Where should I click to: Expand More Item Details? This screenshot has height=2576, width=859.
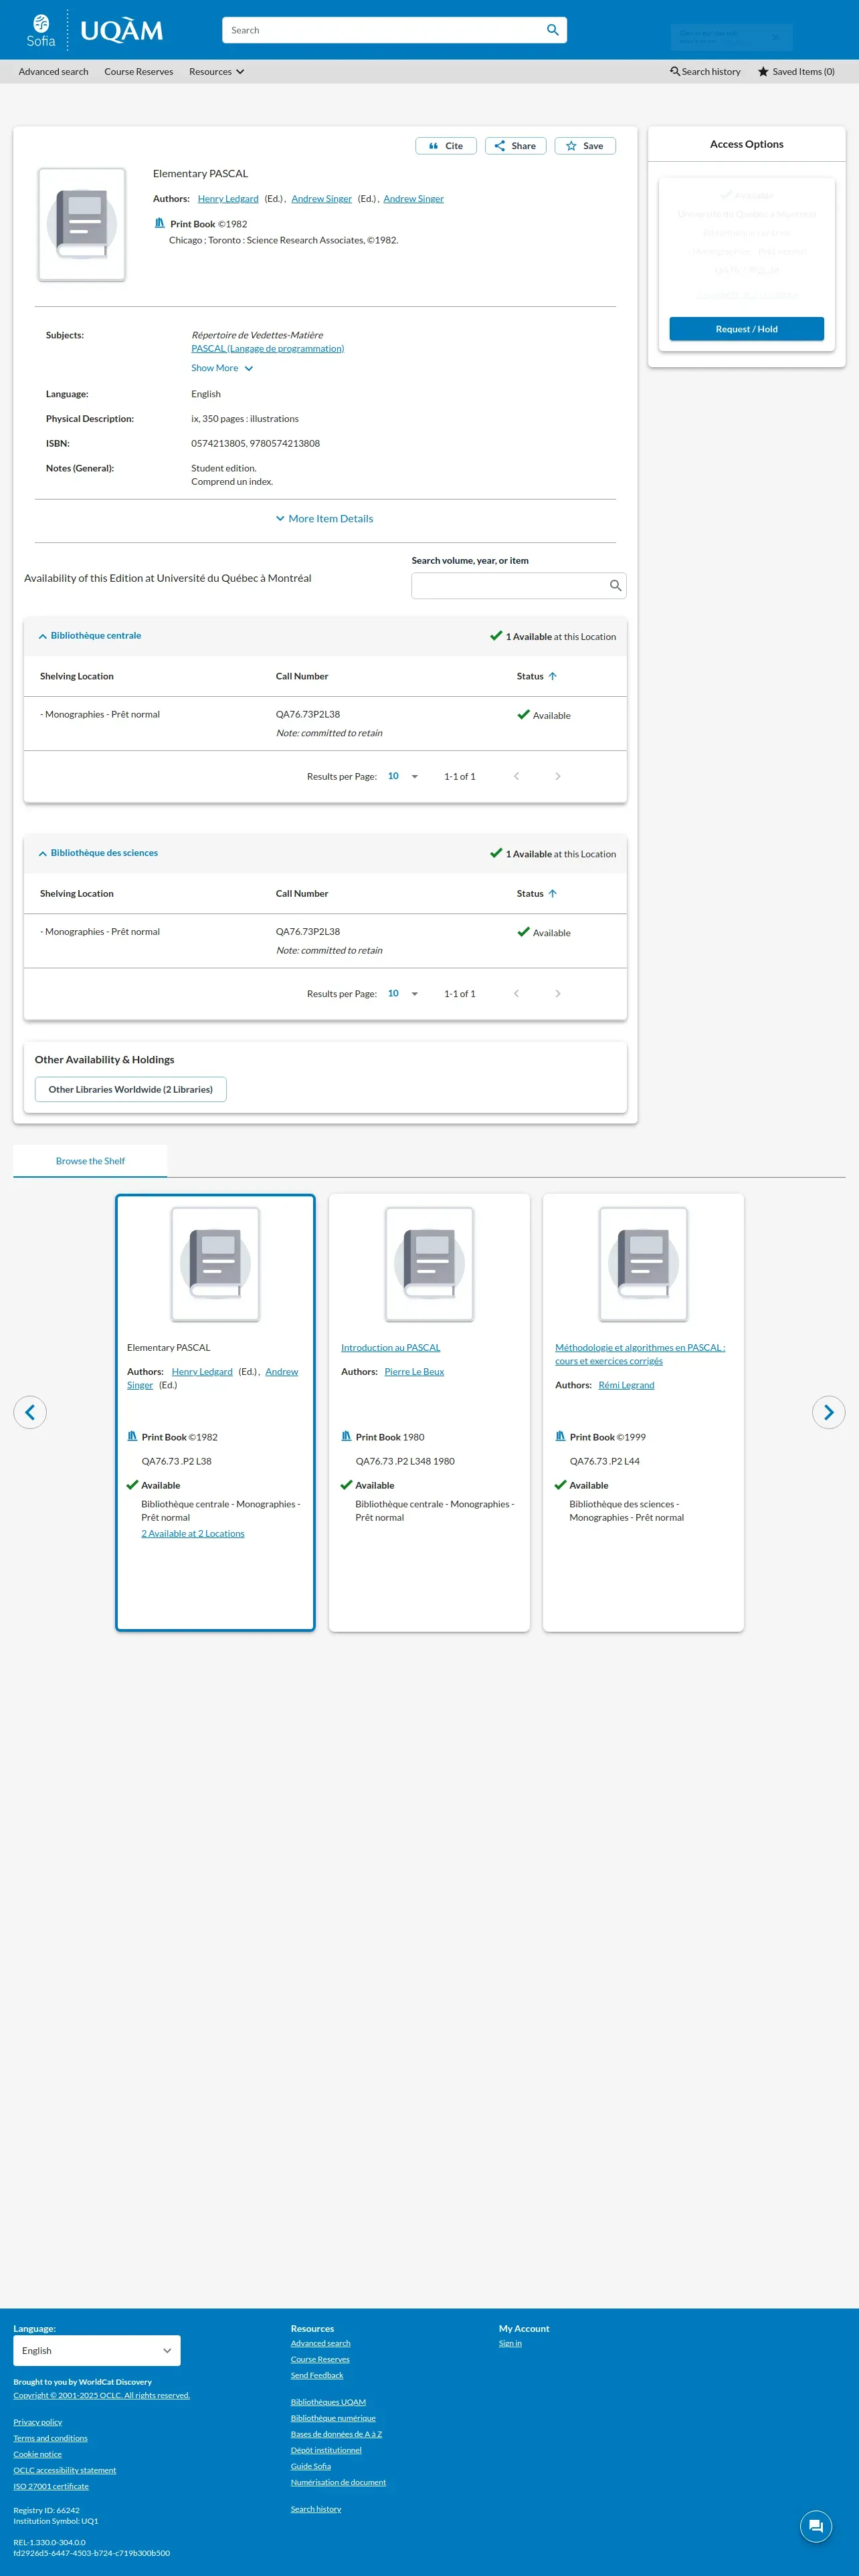[x=325, y=519]
